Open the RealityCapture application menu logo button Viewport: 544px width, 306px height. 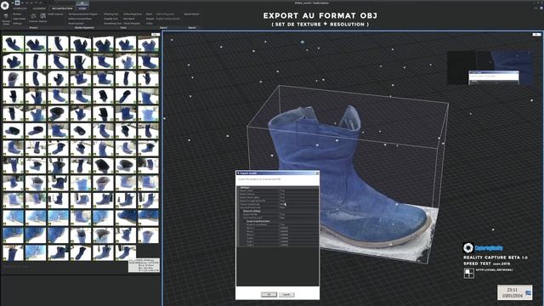point(5,6)
